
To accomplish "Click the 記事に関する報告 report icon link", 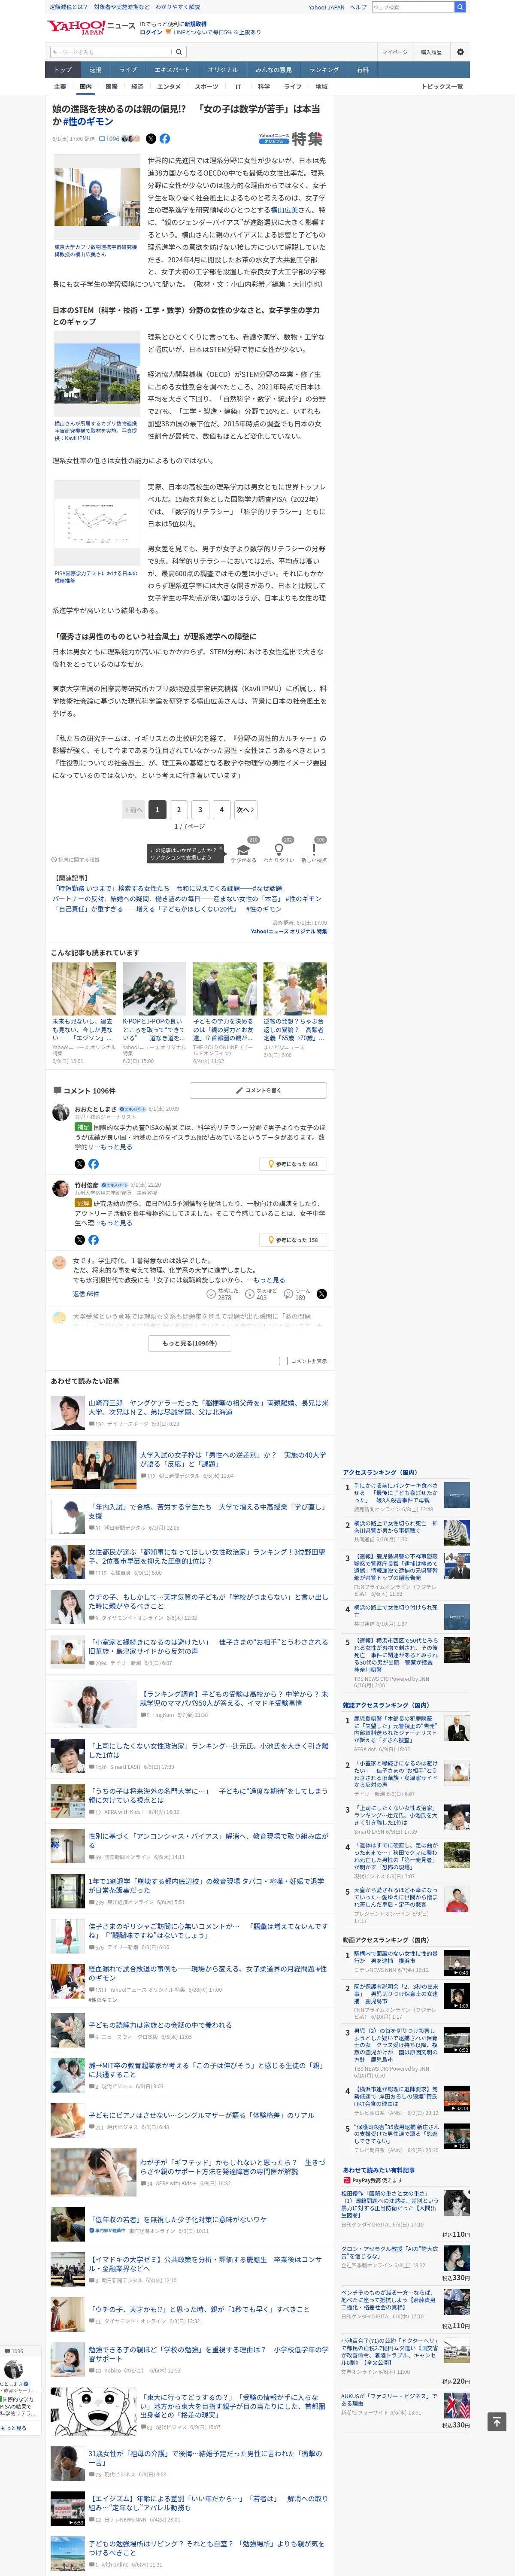I will pos(75,859).
